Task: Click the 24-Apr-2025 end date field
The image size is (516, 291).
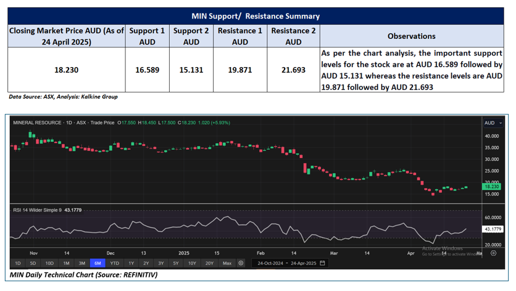Action: pyautogui.click(x=304, y=263)
